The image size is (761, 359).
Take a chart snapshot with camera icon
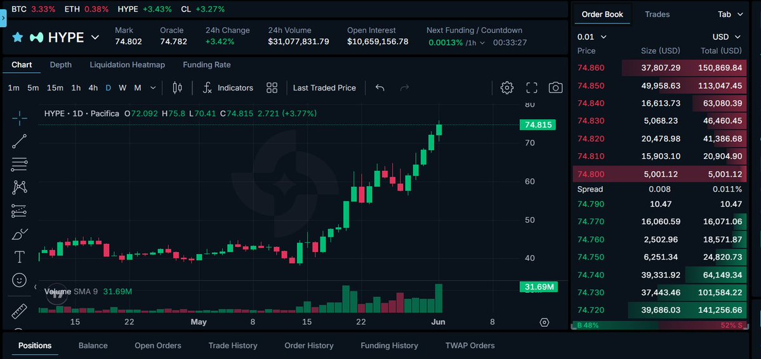pos(556,87)
